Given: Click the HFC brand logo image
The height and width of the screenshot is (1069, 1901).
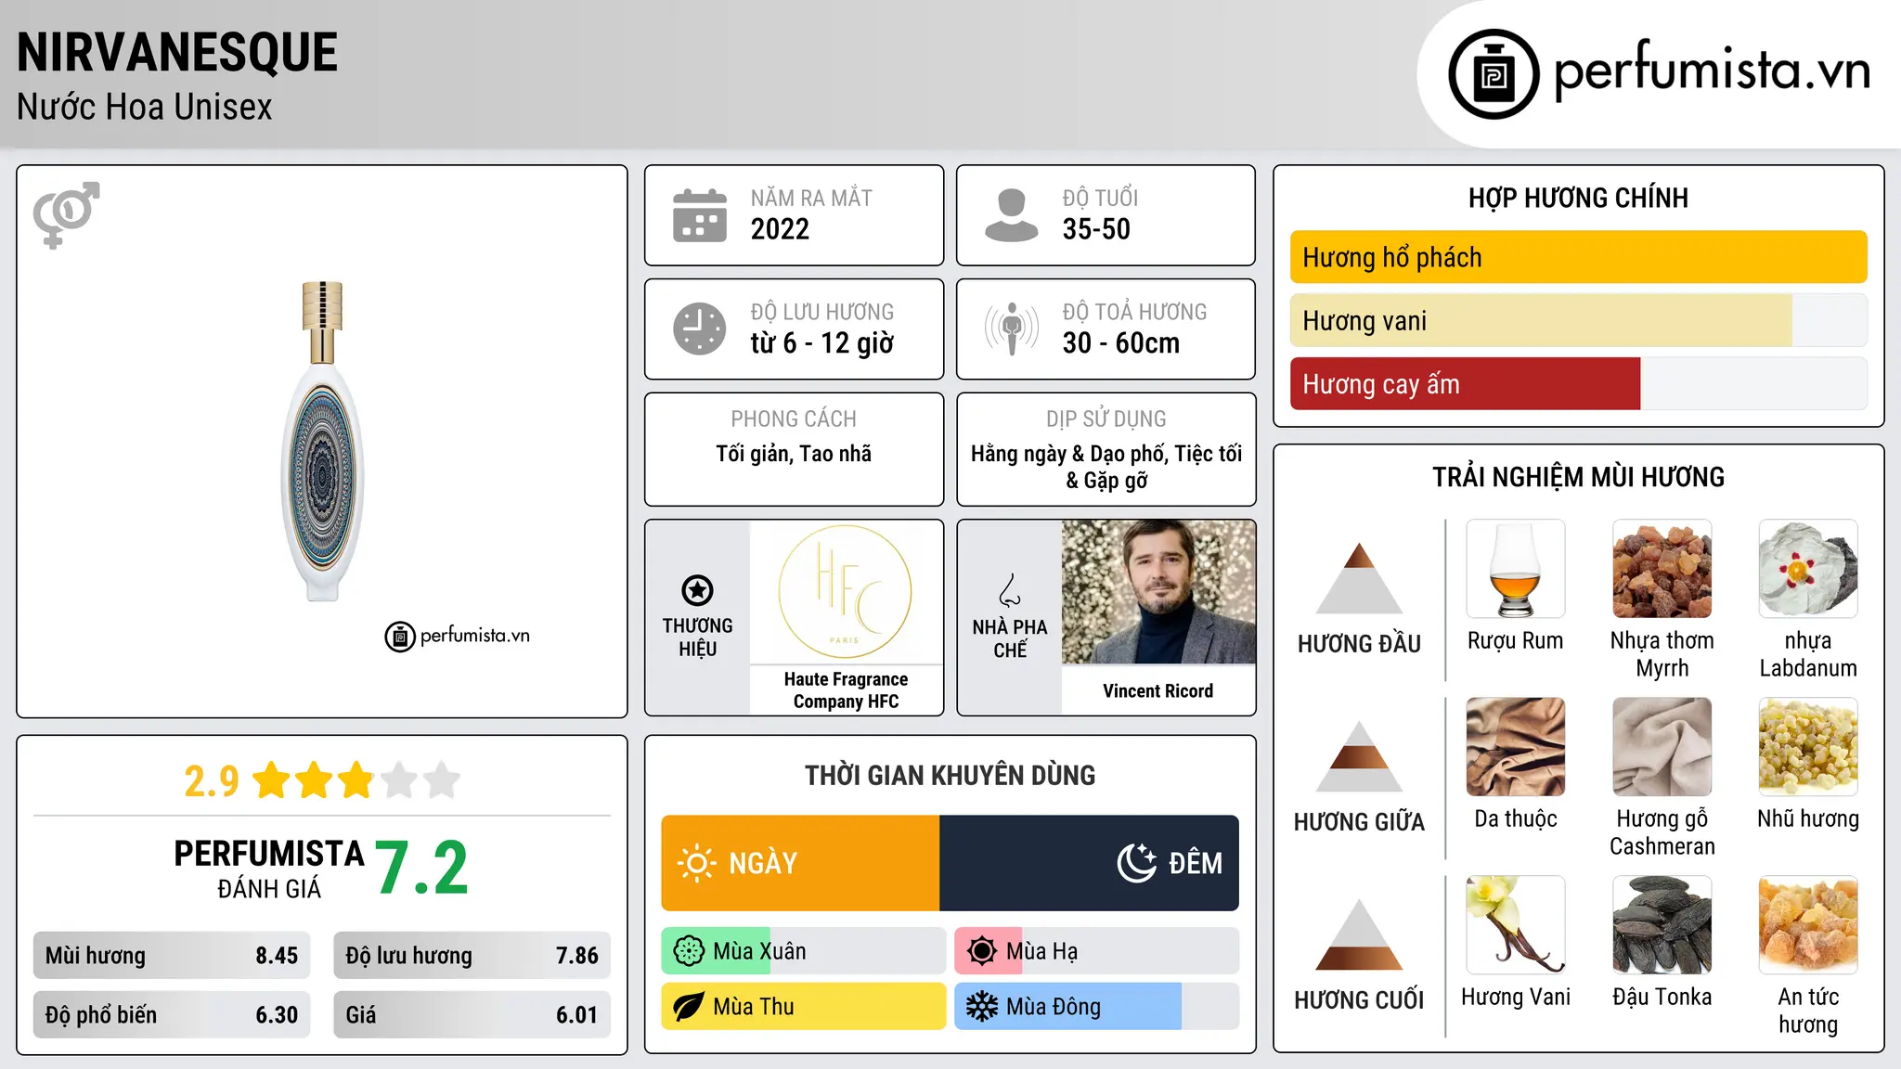Looking at the screenshot, I should point(846,592).
